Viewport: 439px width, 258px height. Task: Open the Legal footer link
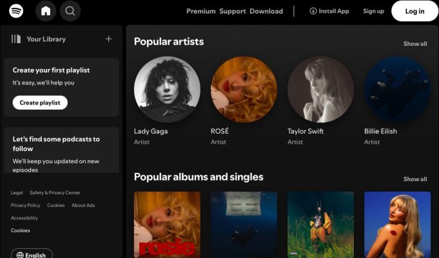(x=17, y=193)
